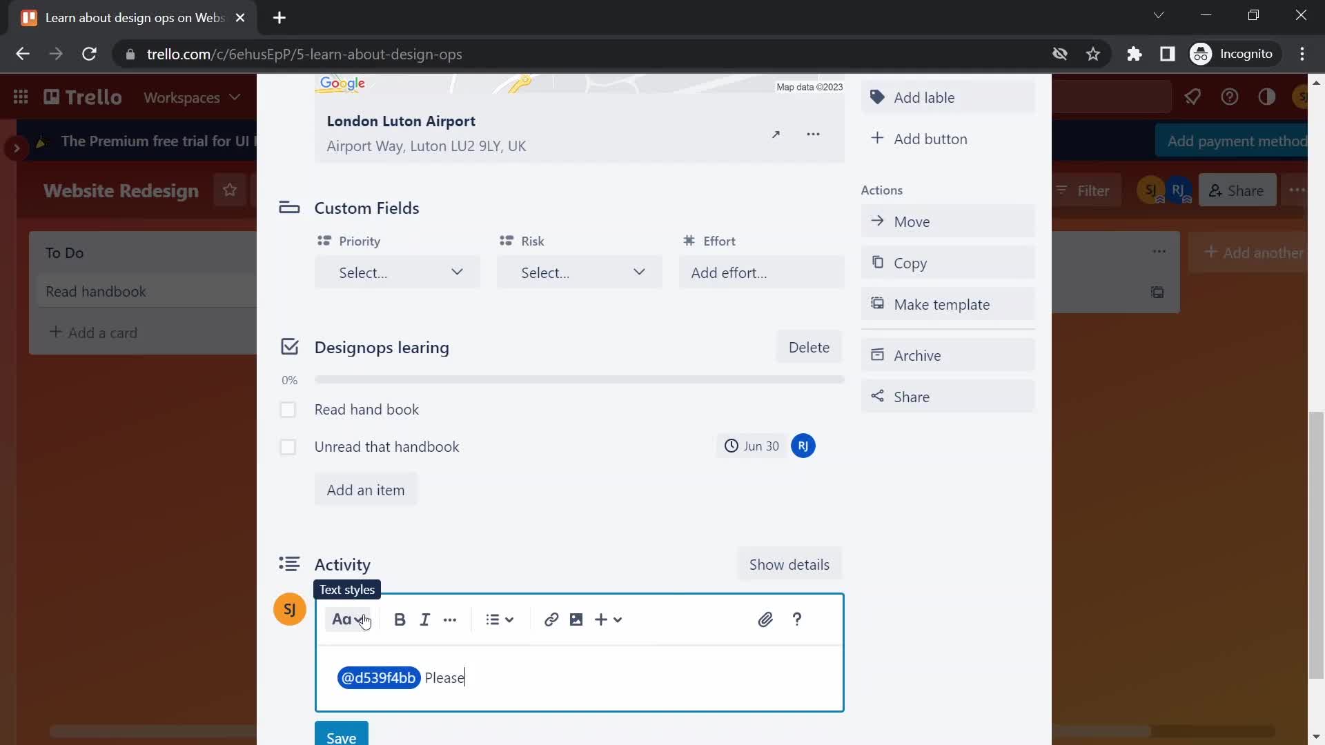Click the page vertical scrollbar
The image size is (1325, 745).
coord(1317,545)
